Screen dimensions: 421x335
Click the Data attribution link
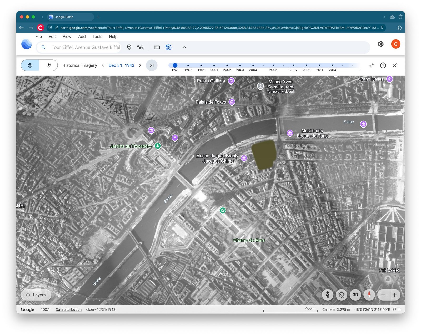(x=68, y=309)
